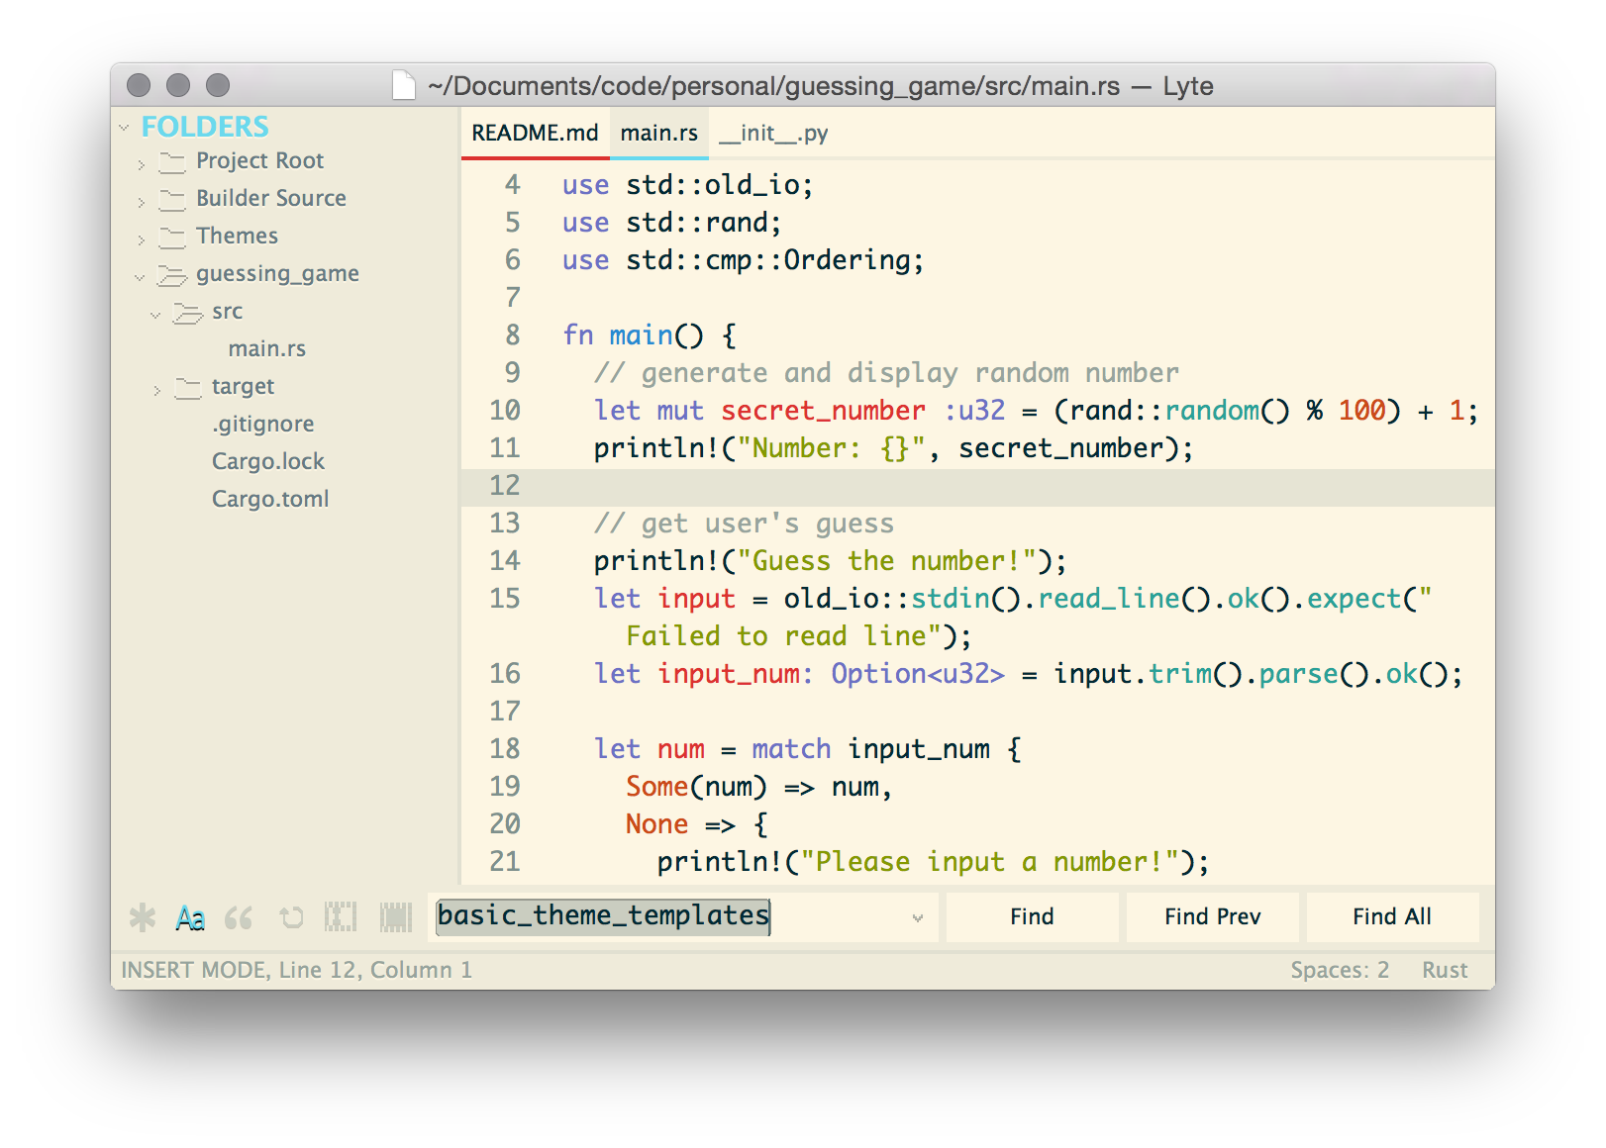Click the Themes folder icon
Viewport: 1606px width, 1148px height.
pyautogui.click(x=172, y=237)
